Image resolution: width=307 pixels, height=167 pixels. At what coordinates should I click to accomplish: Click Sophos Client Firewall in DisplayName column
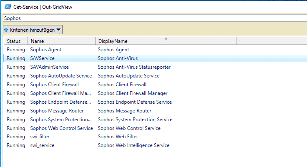click(x=122, y=85)
